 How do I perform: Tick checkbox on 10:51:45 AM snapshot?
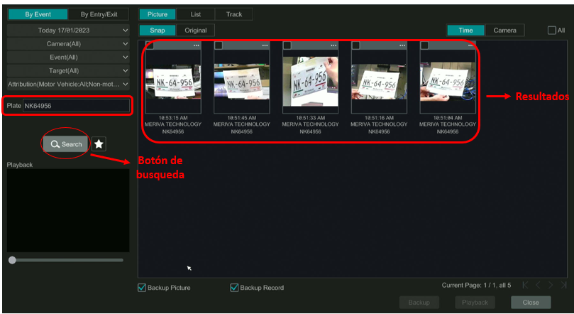(x=219, y=45)
